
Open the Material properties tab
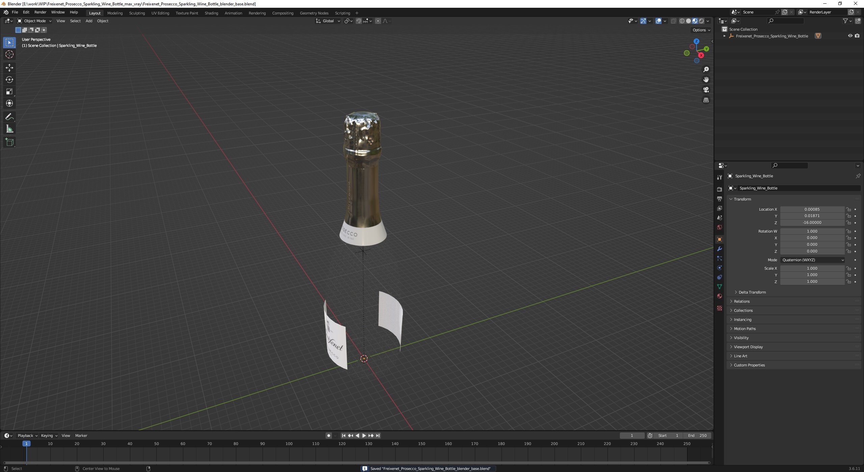click(720, 296)
